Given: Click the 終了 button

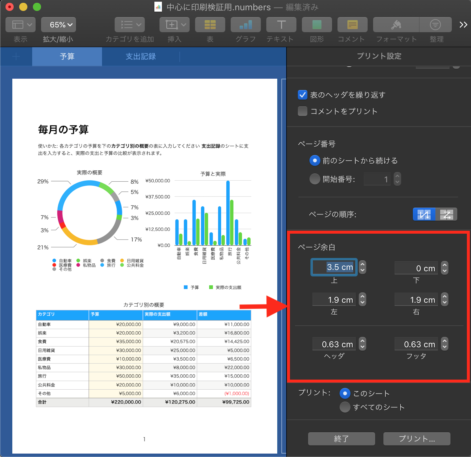Looking at the screenshot, I should point(341,439).
